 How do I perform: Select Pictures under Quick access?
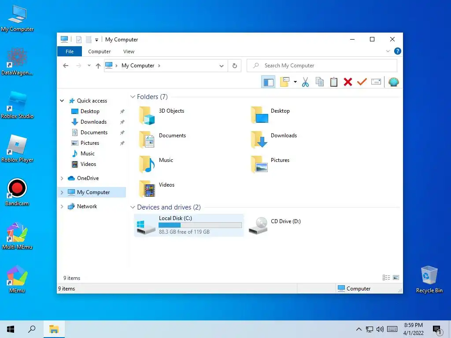click(90, 143)
